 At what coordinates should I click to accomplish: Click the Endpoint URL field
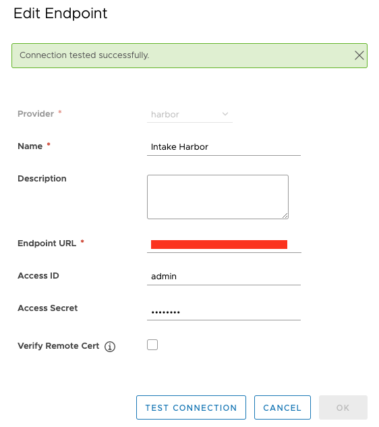click(224, 244)
